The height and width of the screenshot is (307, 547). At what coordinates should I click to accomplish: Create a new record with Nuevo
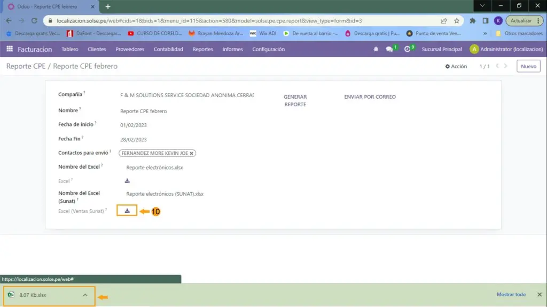[528, 67]
